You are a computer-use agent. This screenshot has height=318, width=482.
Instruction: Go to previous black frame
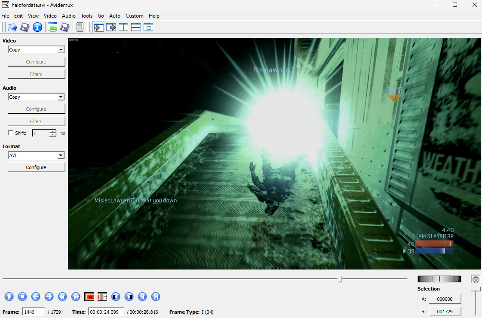(x=115, y=297)
